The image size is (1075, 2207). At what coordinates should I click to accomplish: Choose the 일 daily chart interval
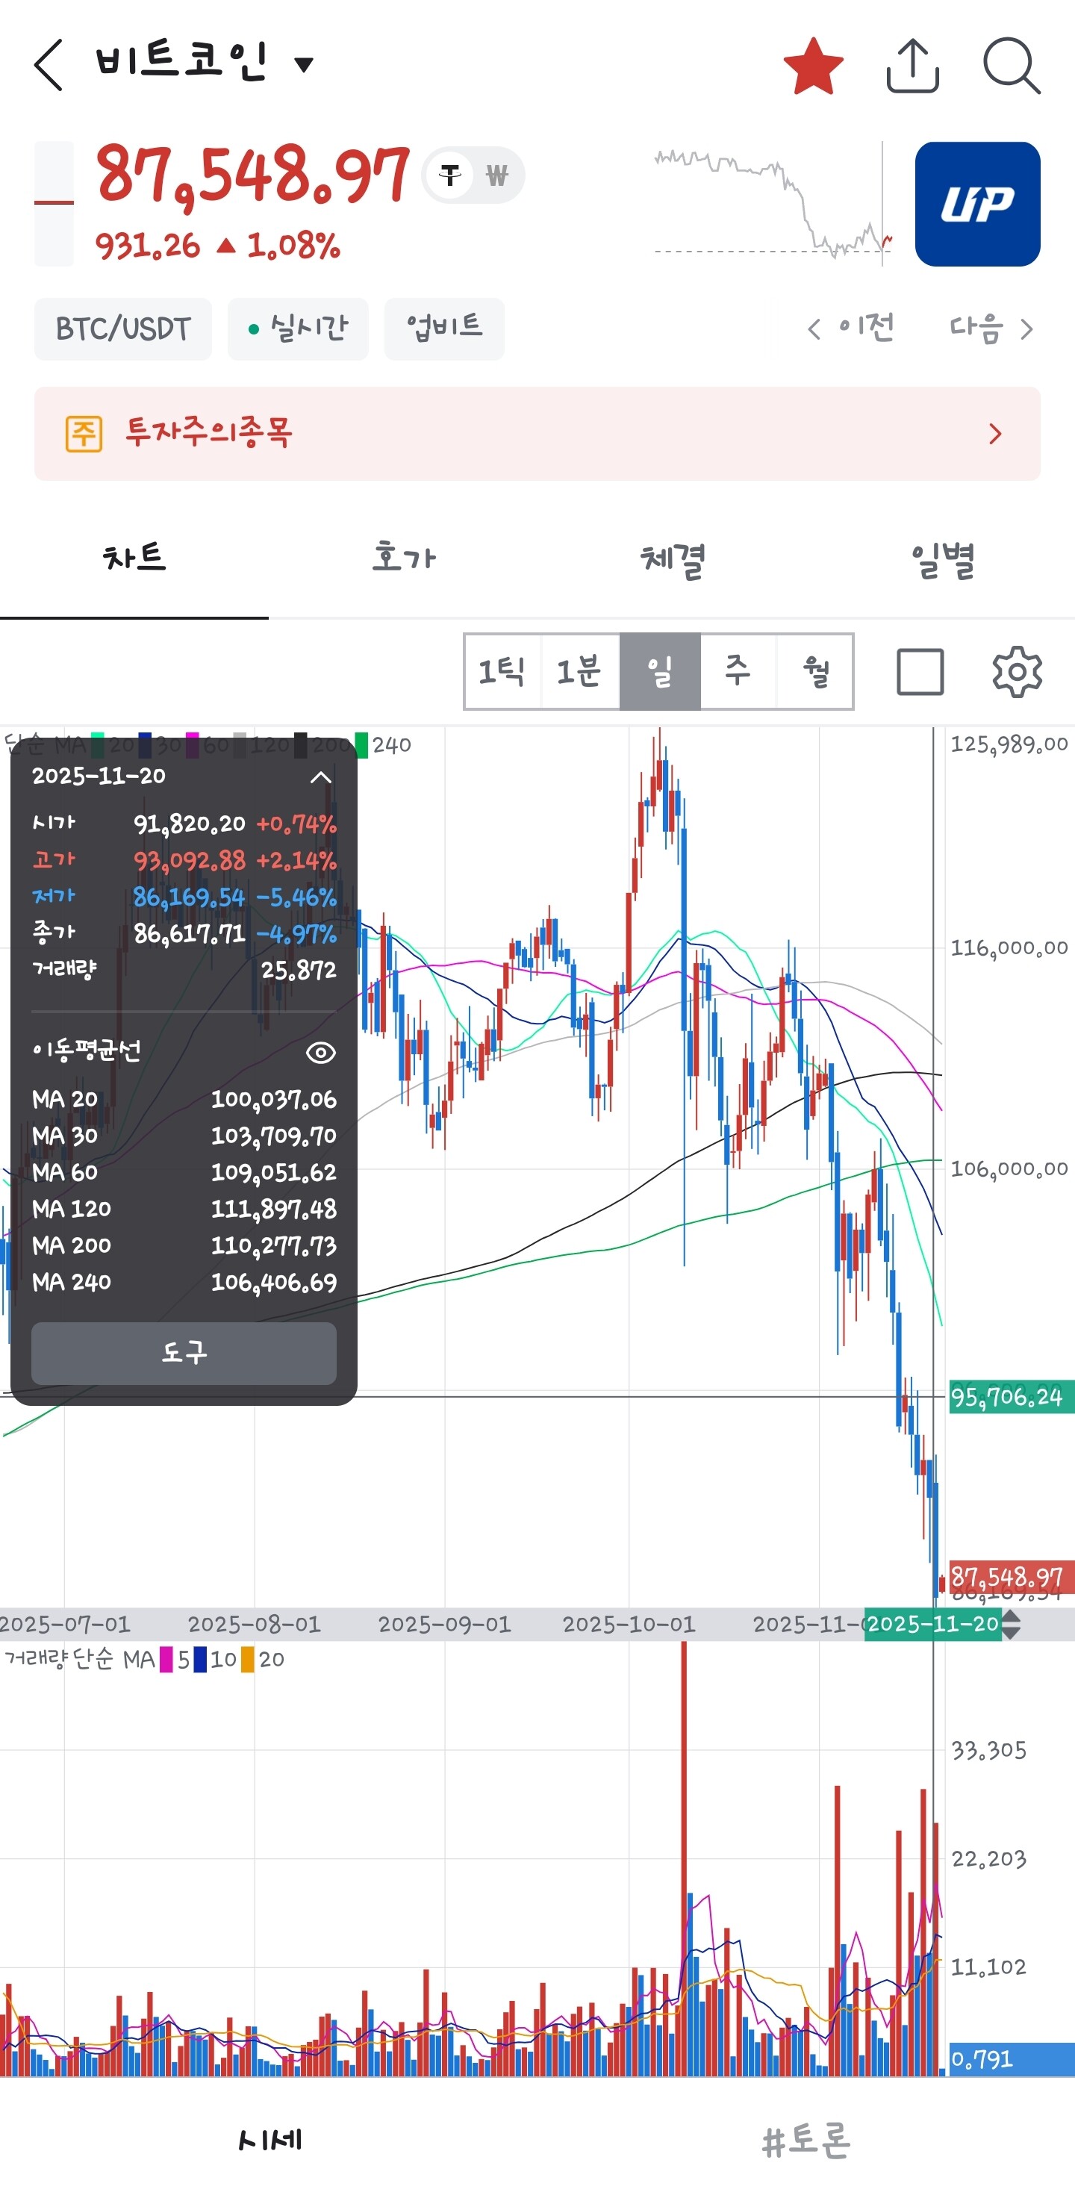660,672
